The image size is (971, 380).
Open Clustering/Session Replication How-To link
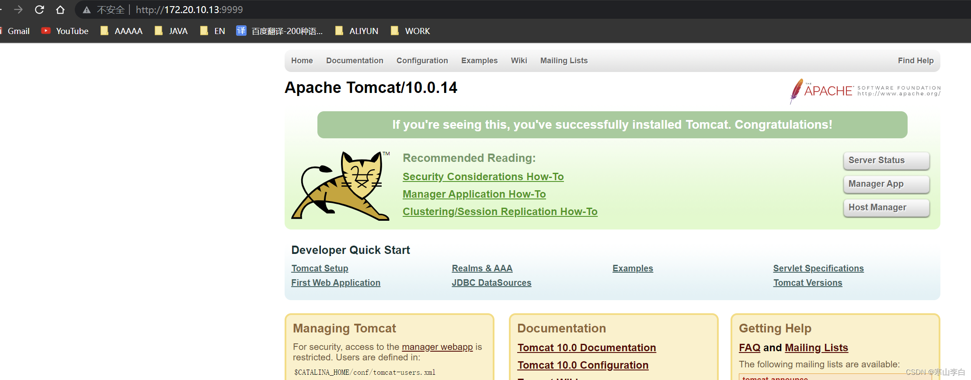[500, 212]
